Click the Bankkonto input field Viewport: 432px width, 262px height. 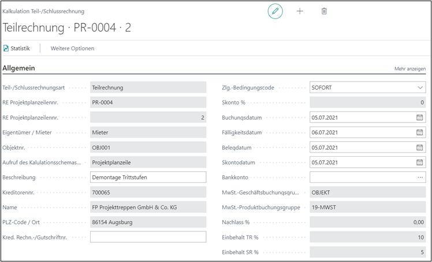[361, 177]
